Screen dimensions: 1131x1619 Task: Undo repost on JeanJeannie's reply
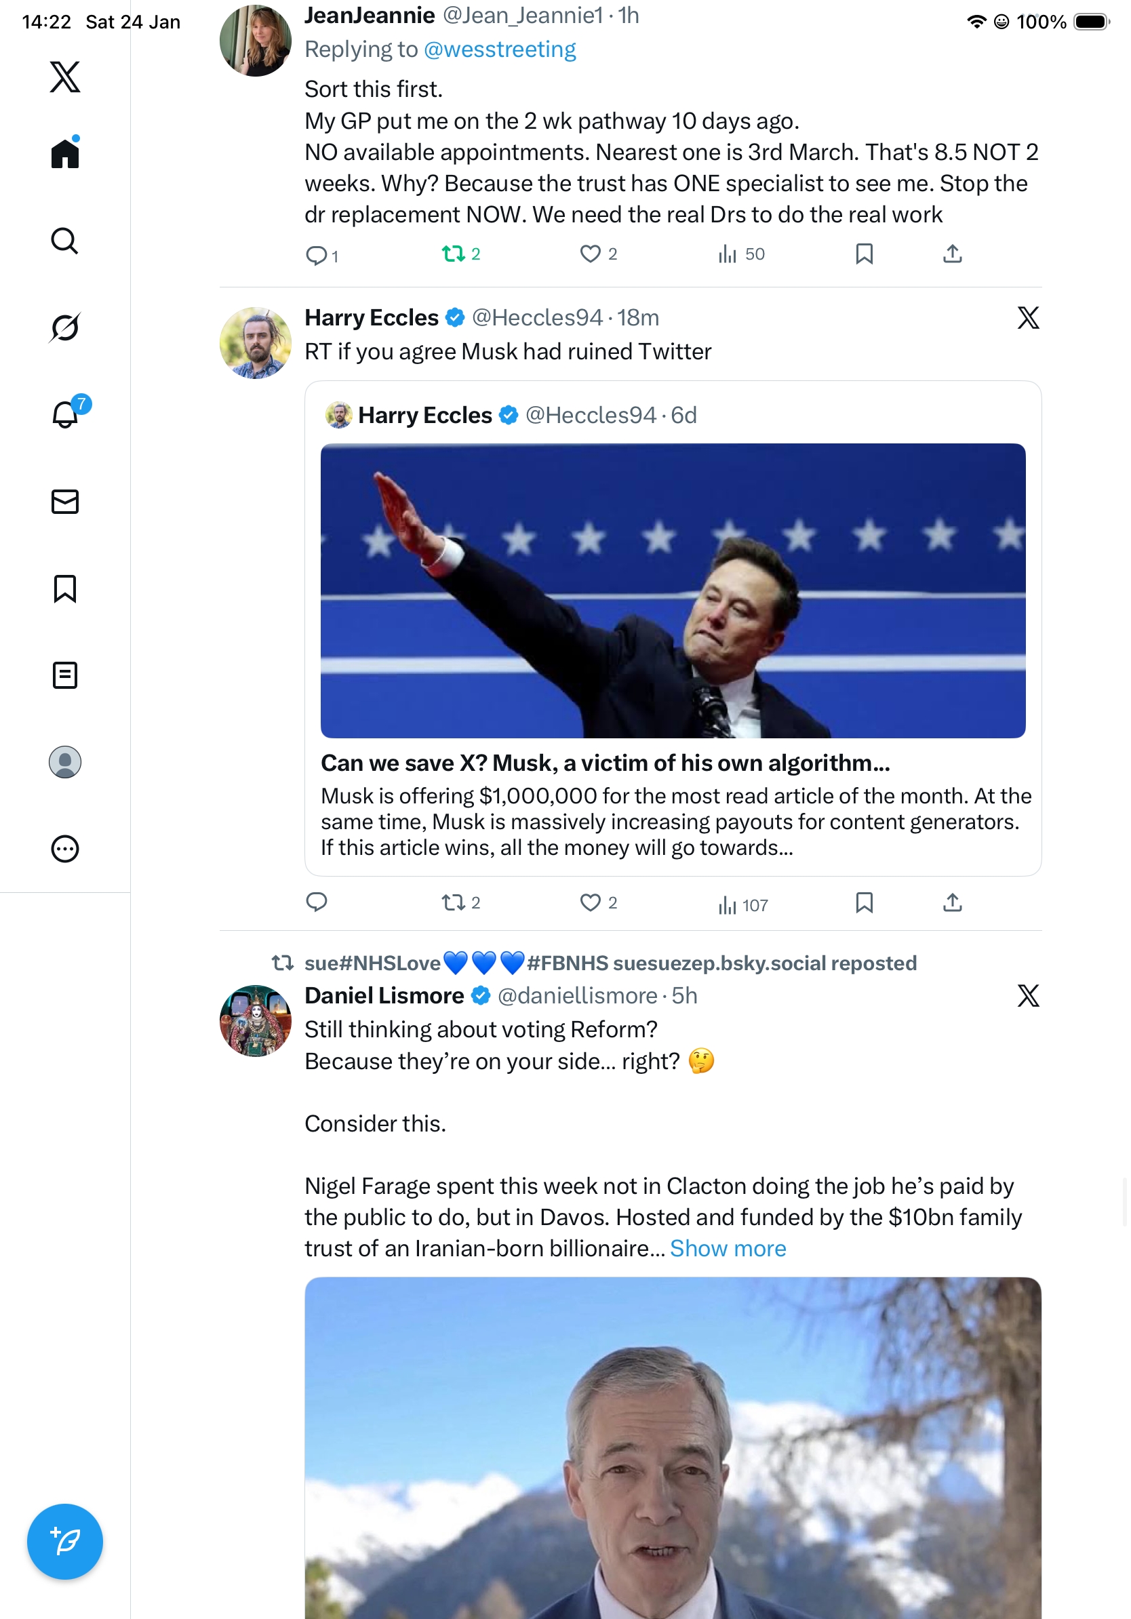tap(453, 254)
